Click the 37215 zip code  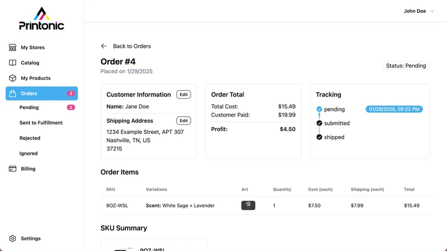(x=114, y=148)
